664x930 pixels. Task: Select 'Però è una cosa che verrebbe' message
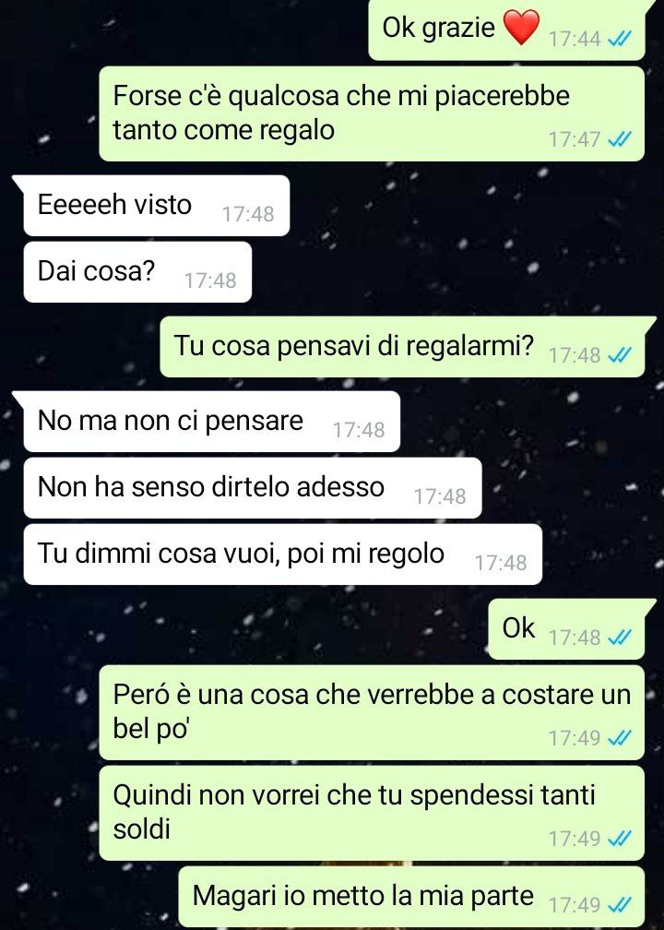(x=372, y=712)
